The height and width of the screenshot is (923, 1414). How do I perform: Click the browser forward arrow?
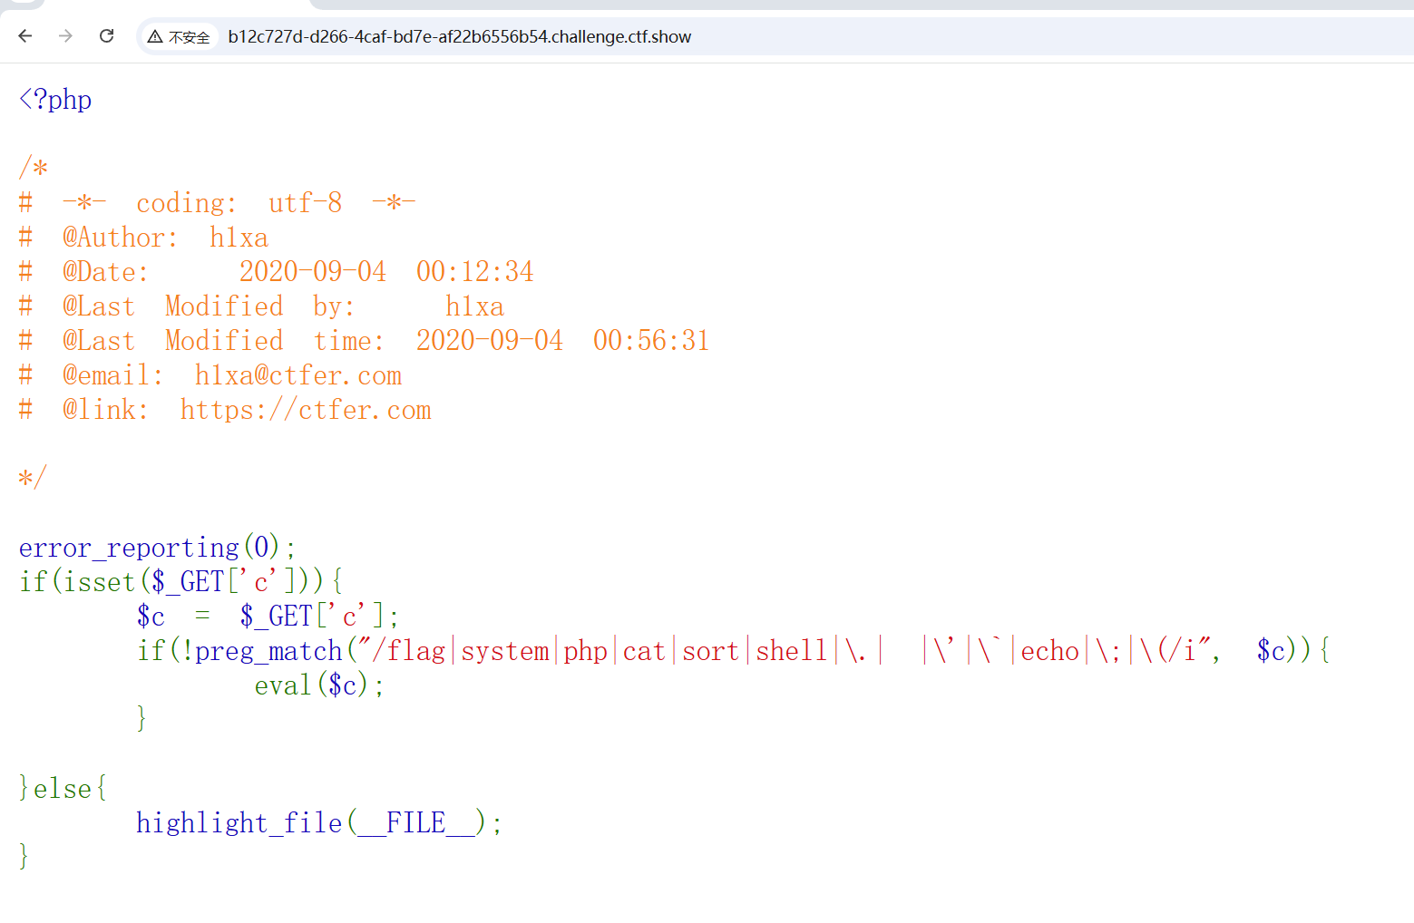(x=65, y=36)
